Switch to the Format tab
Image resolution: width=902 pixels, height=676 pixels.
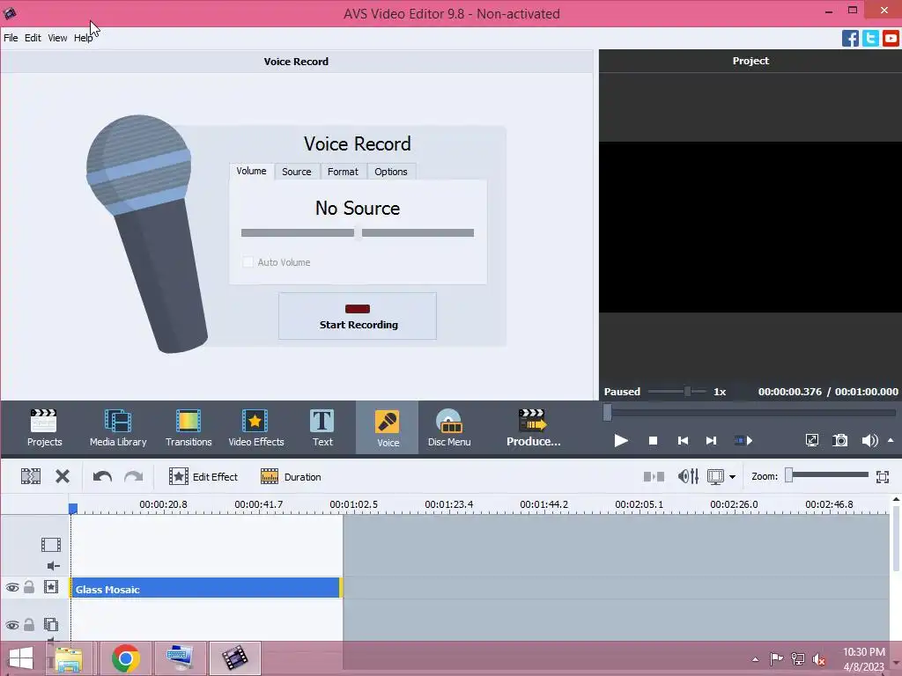343,172
